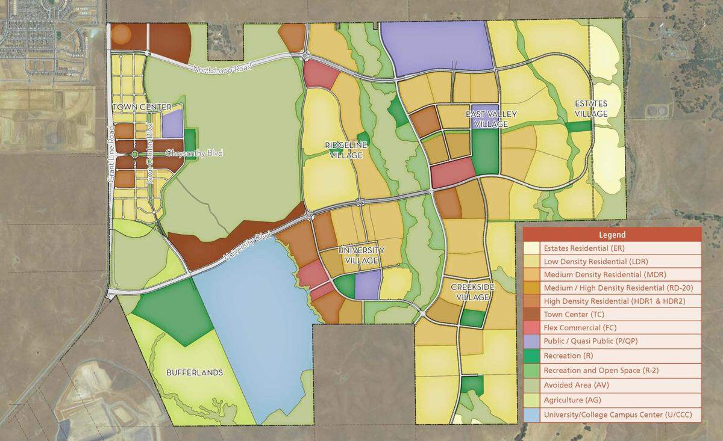The height and width of the screenshot is (441, 723).
Task: Click the ESTATES VILLAGE label
Action: (x=590, y=108)
